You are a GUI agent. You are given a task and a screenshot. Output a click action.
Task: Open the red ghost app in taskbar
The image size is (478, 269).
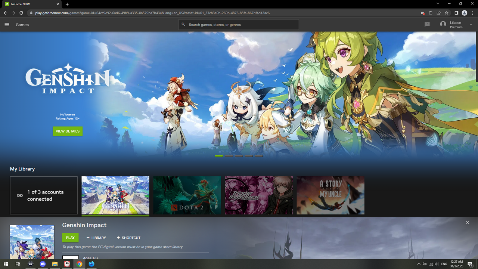(x=67, y=264)
